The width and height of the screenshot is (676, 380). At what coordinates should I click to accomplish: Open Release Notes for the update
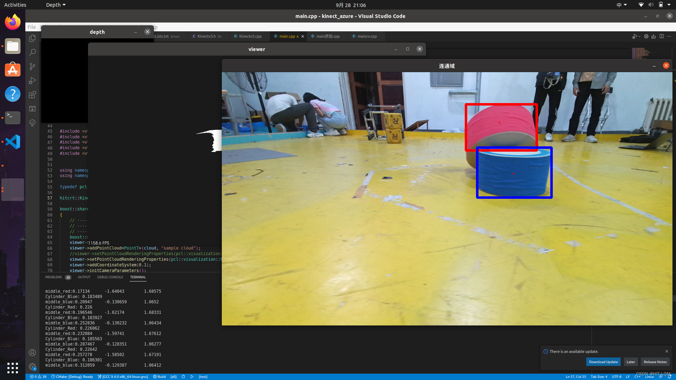[655, 362]
